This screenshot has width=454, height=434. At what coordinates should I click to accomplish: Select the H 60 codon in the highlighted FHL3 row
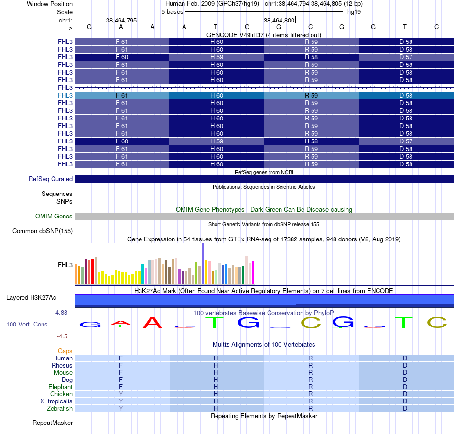click(216, 95)
